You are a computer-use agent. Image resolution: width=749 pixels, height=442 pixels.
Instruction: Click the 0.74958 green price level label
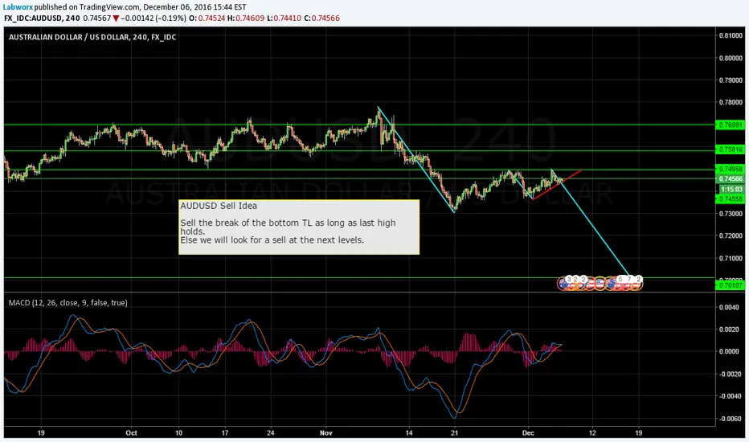(731, 169)
